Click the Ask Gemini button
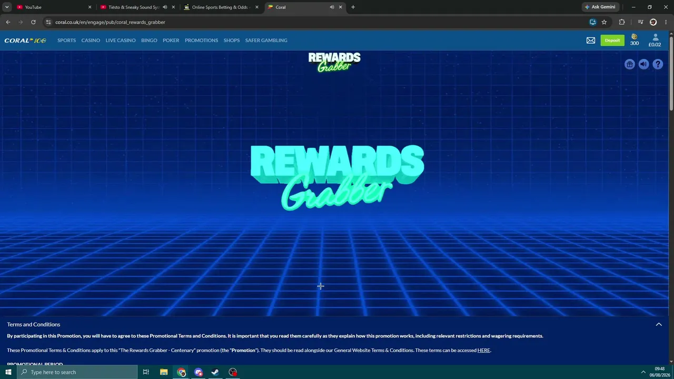The height and width of the screenshot is (379, 674). [x=600, y=7]
